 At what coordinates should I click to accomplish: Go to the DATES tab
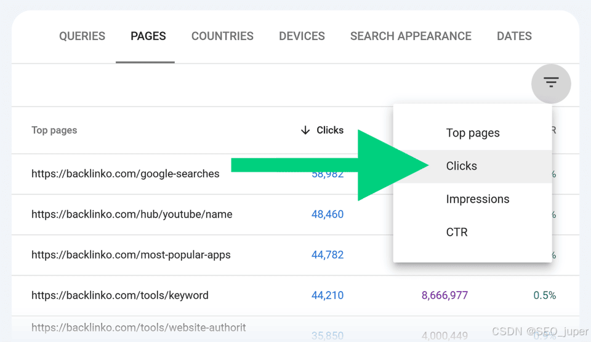coord(514,36)
